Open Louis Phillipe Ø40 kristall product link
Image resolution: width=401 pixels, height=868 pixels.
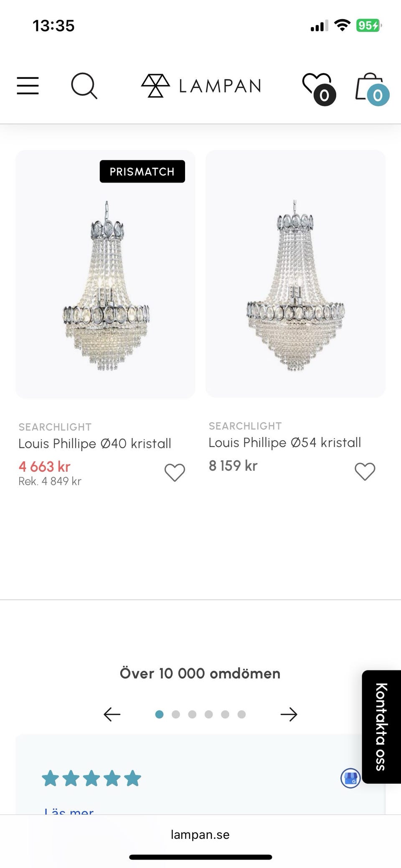95,444
